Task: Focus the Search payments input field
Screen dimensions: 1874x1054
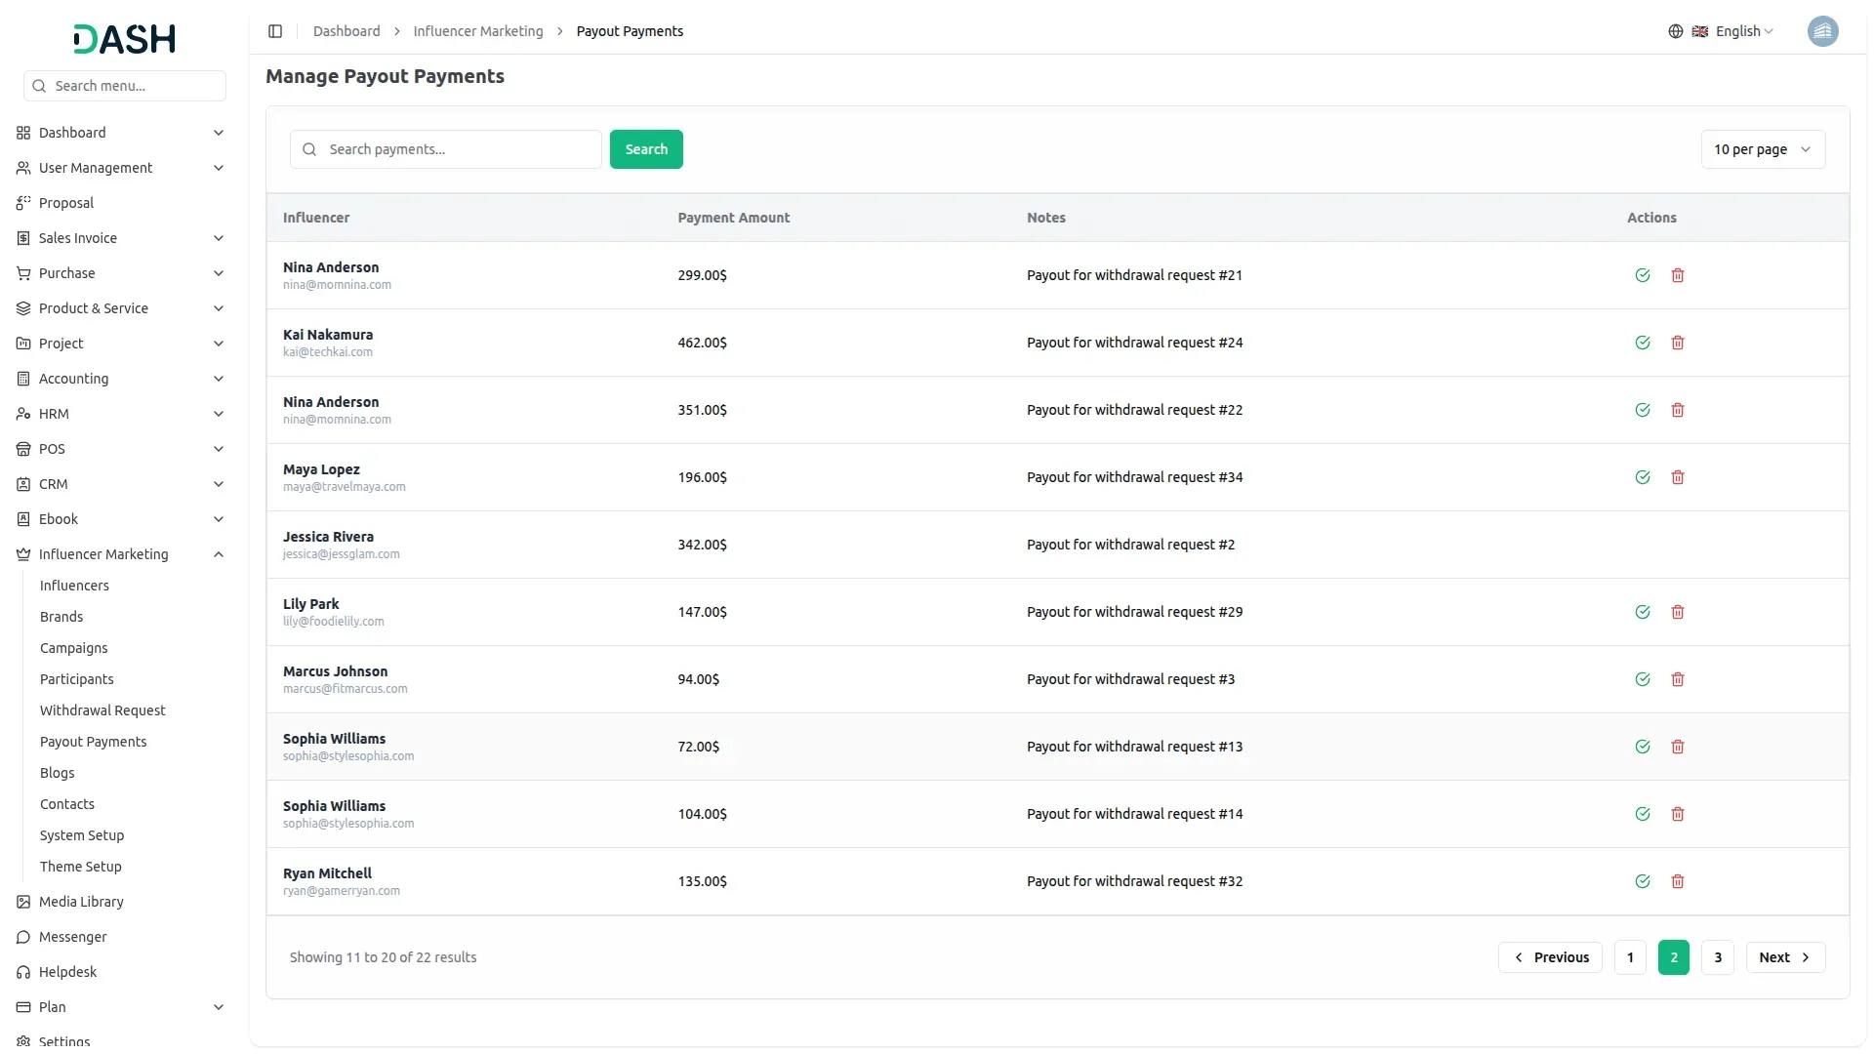Action: pos(459,149)
